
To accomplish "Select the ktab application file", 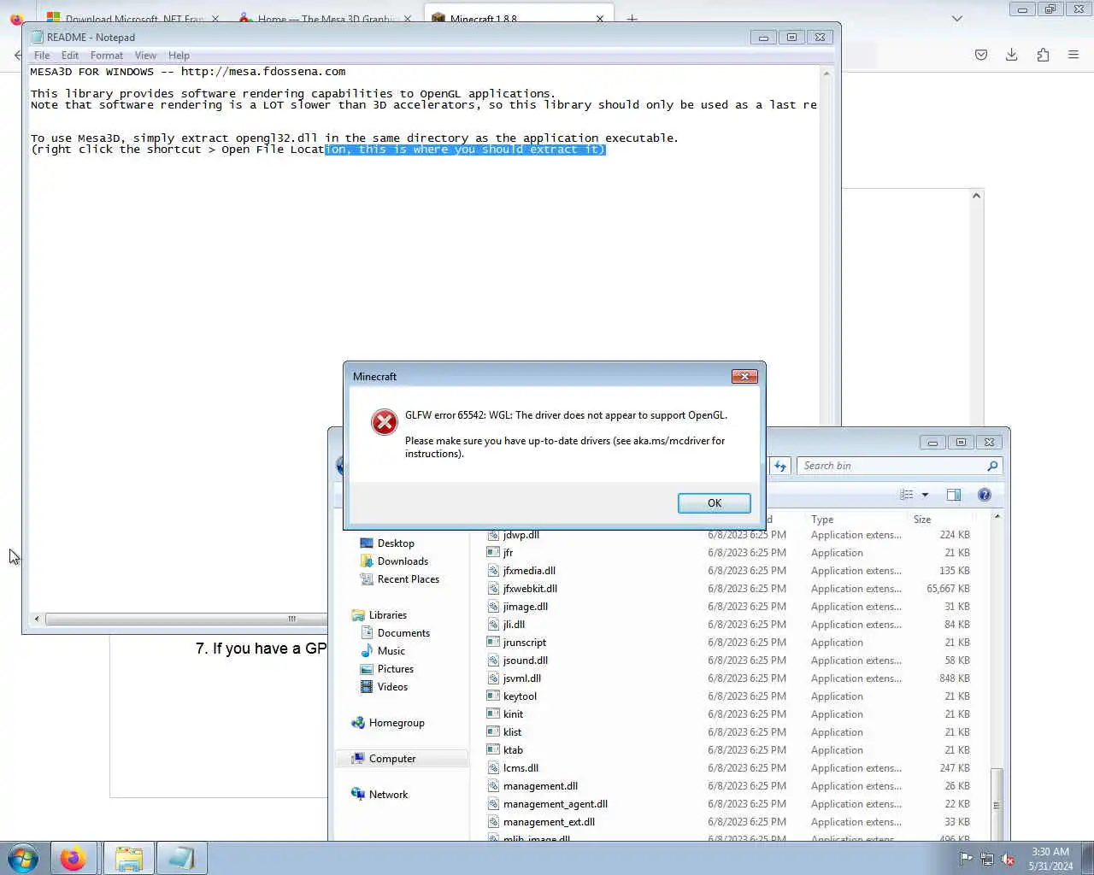I will point(513,750).
